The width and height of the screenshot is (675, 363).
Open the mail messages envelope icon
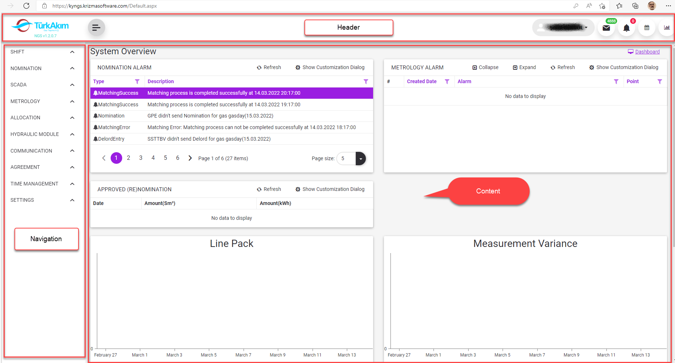[606, 28]
